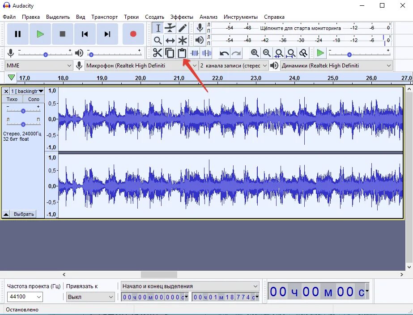The width and height of the screenshot is (413, 315).
Task: Open the Треки menu
Action: click(x=132, y=17)
